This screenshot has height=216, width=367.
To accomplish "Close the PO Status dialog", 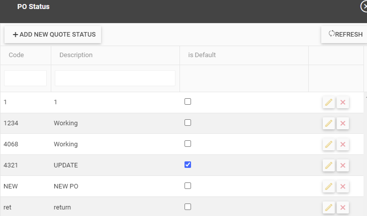I will 363,7.
